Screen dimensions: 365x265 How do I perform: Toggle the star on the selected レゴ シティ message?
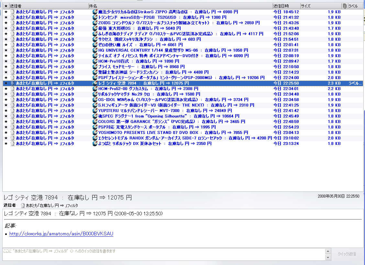point(6,83)
